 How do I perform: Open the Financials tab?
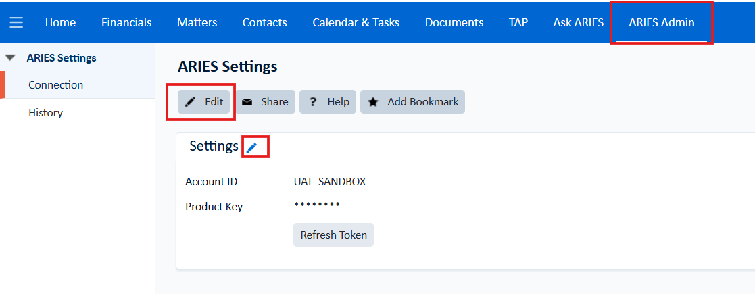click(x=126, y=22)
